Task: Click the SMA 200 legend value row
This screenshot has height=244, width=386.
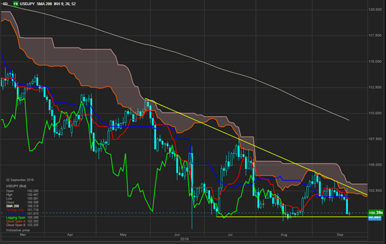Action: (x=22, y=206)
